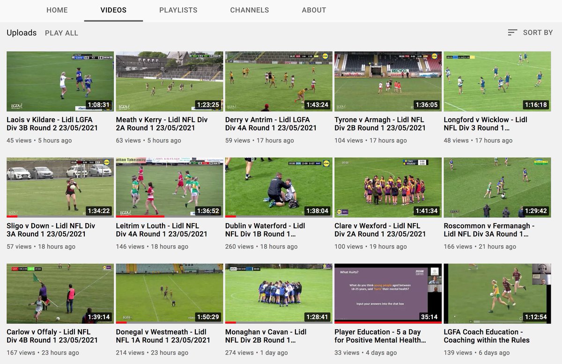562x364 pixels.
Task: Click title Leitrim v Louth Div 4A
Action: 162,230
